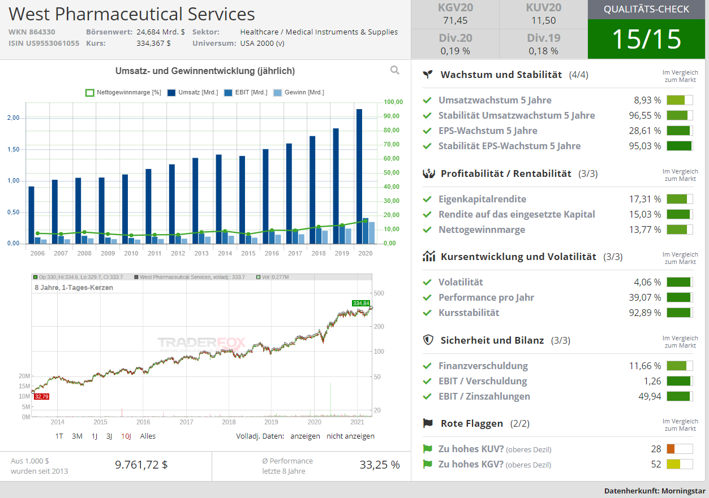
Task: Click the checkmark beside EBIT / Zinszahlungen
Action: tap(428, 396)
